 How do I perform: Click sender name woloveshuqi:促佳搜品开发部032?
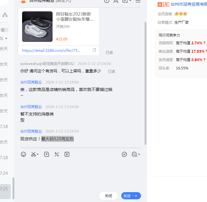(x=47, y=64)
